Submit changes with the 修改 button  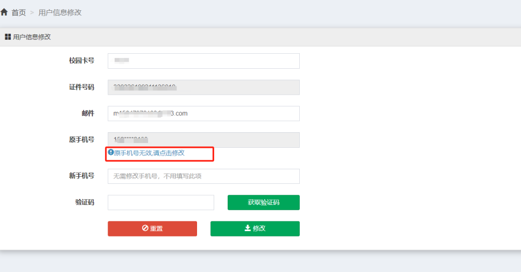click(255, 228)
